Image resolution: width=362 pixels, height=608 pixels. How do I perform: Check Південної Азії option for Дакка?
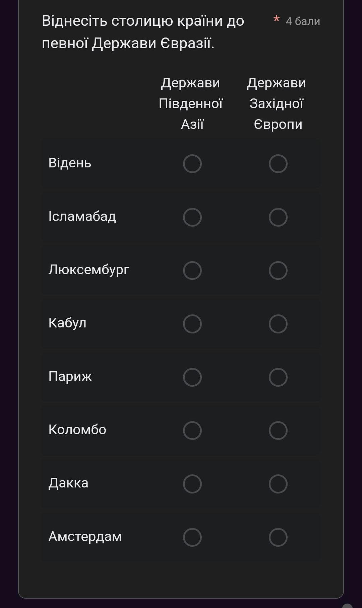192,484
